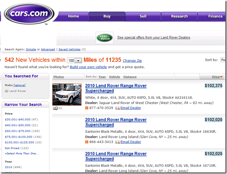The width and height of the screenshot is (227, 174).
Task: Click the cars.com logo
Action: pos(29,14)
